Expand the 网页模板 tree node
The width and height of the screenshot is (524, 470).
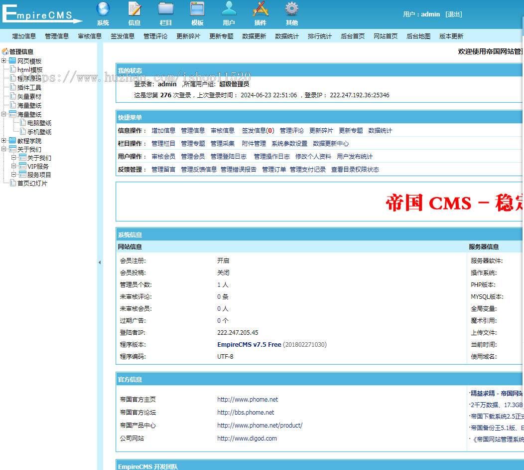click(3, 60)
